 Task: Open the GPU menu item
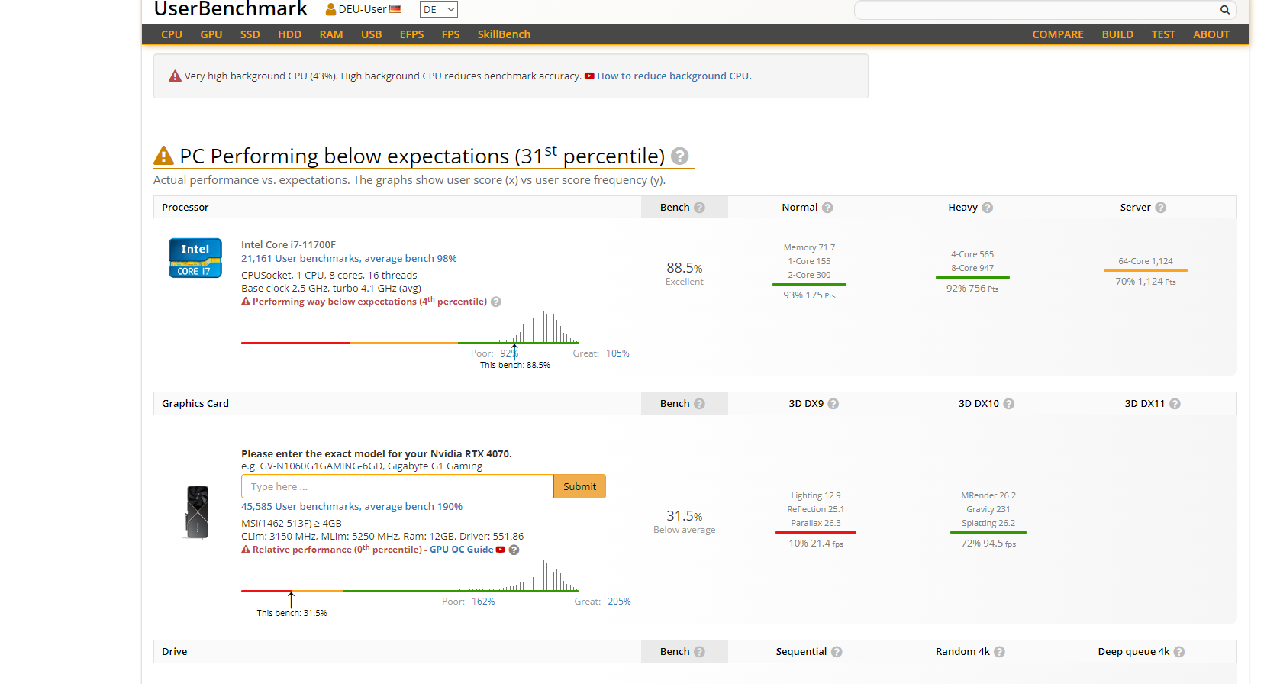coord(211,34)
